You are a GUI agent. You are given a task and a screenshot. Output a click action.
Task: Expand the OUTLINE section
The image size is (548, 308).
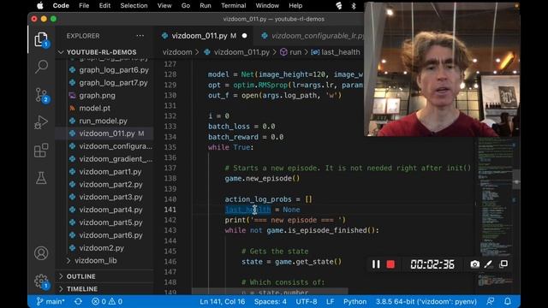pyautogui.click(x=80, y=276)
